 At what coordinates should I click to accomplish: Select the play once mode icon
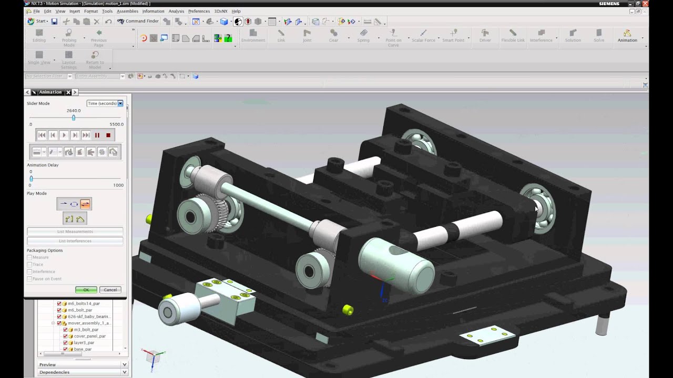pyautogui.click(x=64, y=204)
